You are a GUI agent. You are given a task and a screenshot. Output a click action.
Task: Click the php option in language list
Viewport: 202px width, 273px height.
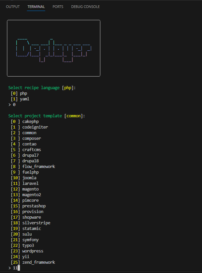click(x=23, y=93)
